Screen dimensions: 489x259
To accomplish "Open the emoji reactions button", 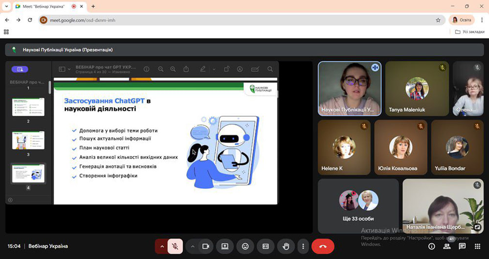I will point(245,246).
